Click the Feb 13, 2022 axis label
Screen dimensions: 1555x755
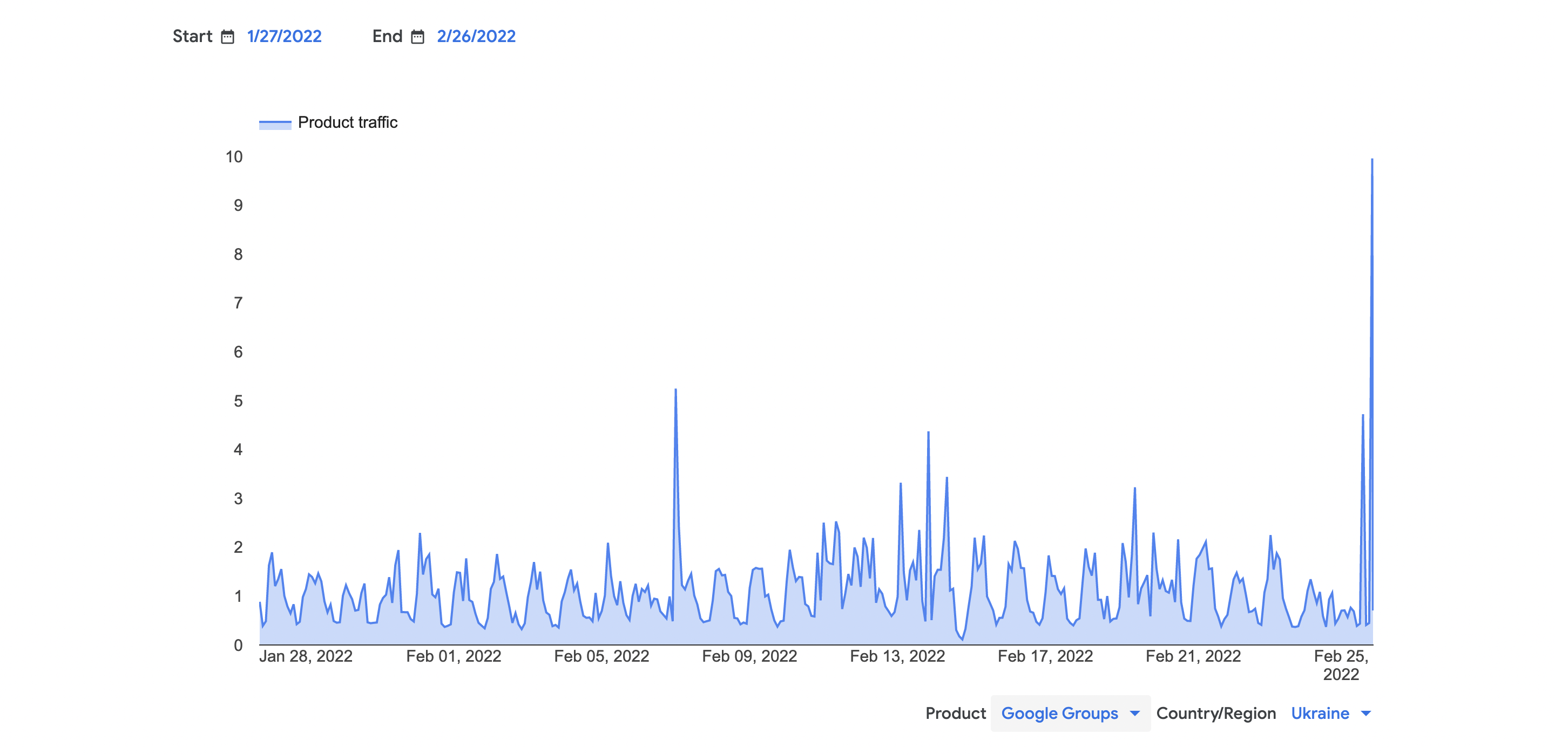[x=897, y=656]
